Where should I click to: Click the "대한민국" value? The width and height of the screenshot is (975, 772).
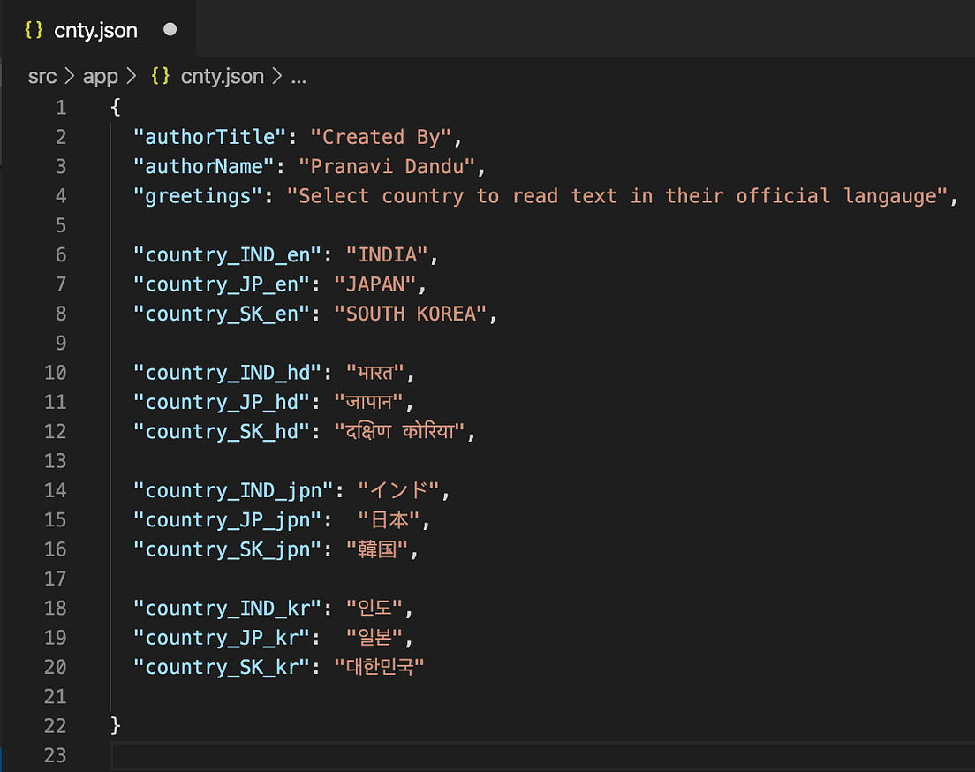[x=379, y=667]
